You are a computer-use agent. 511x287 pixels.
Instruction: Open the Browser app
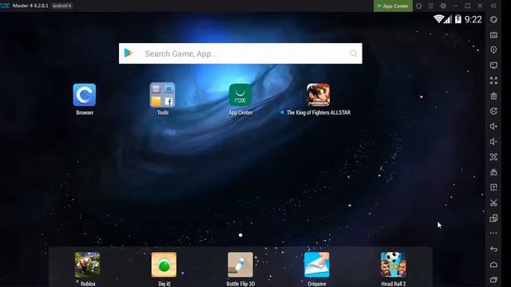pos(85,95)
